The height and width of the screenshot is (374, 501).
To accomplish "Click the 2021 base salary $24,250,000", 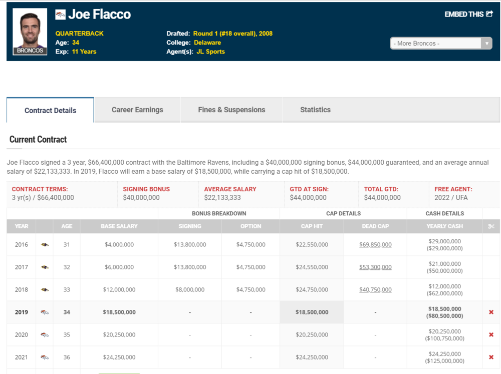I will [119, 357].
